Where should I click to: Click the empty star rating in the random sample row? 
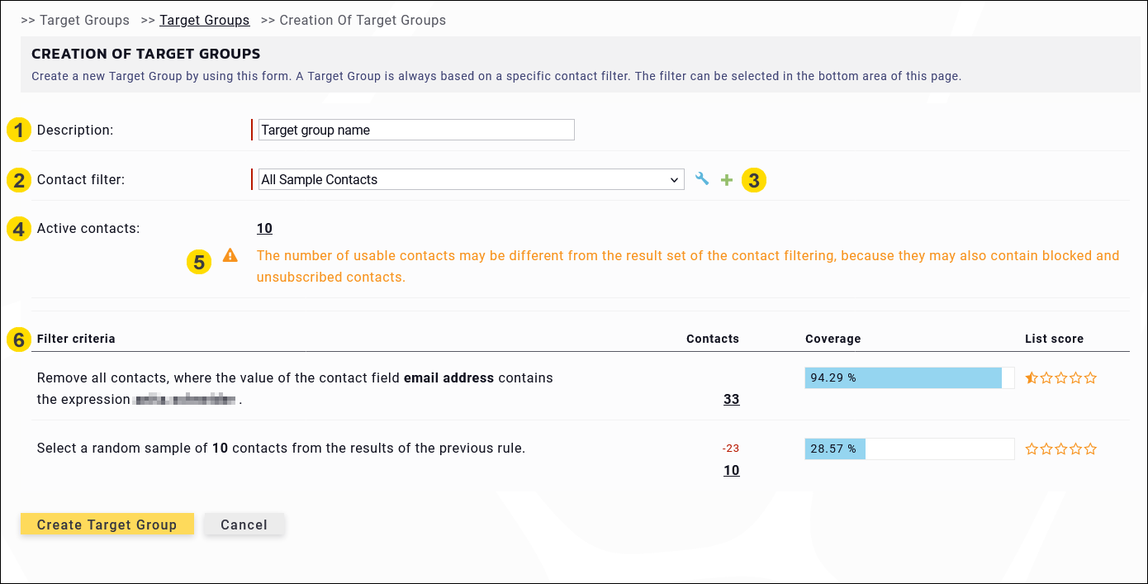click(x=1061, y=449)
